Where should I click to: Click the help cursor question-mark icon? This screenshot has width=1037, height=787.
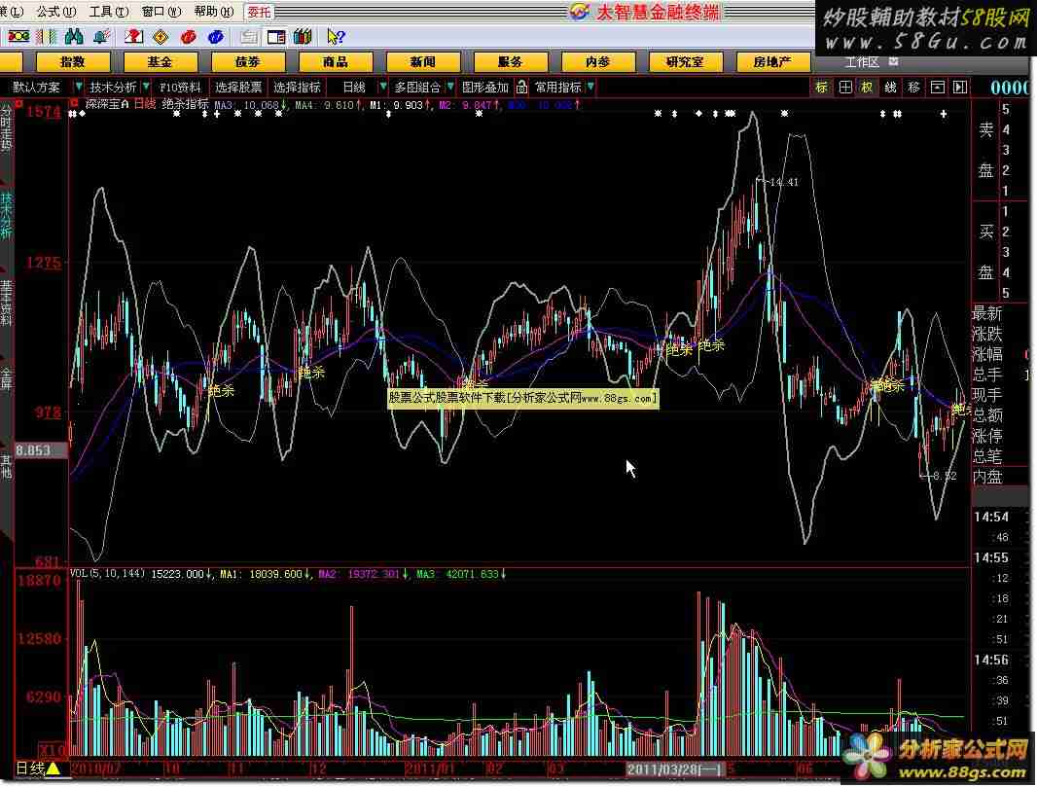pyautogui.click(x=336, y=37)
